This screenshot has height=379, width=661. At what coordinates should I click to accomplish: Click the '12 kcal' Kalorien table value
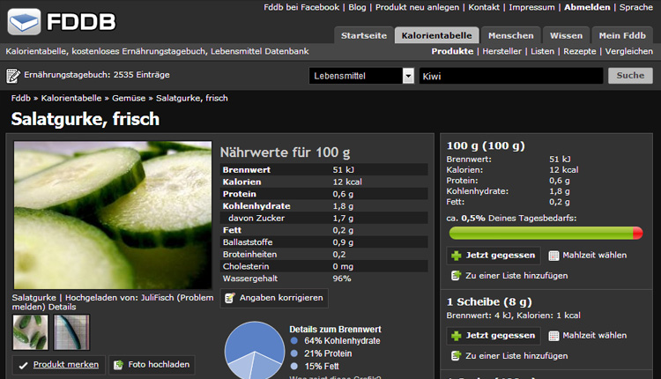(347, 182)
